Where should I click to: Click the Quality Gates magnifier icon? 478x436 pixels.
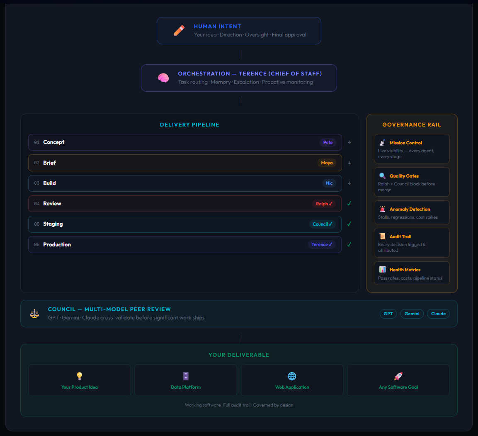pos(382,176)
